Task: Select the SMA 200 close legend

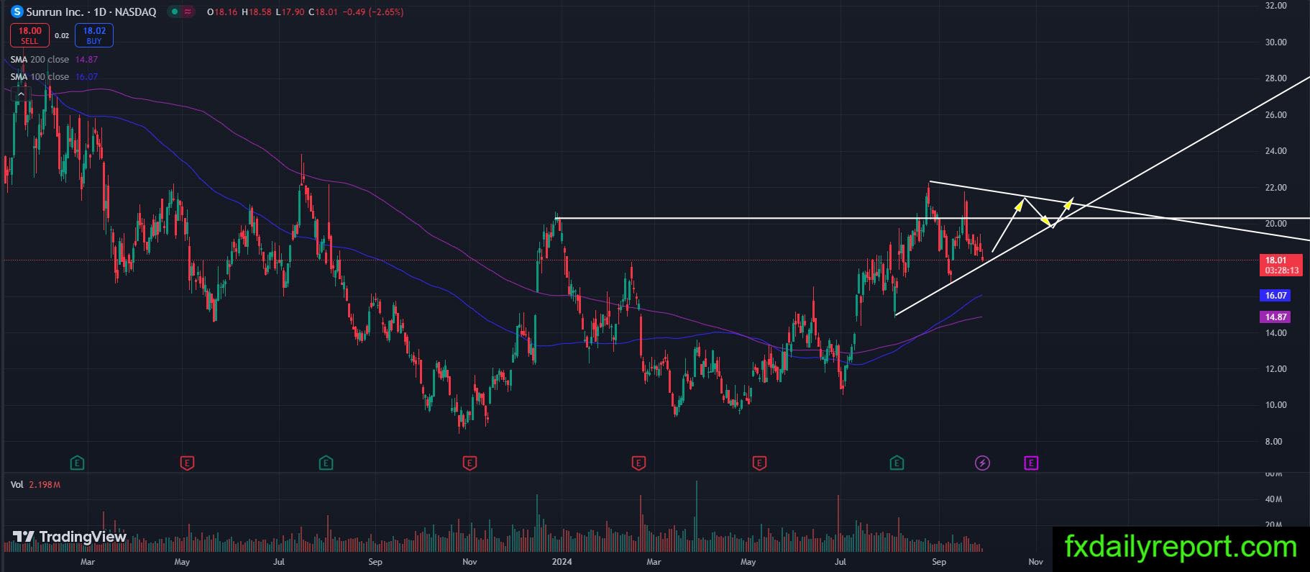Action: pyautogui.click(x=40, y=60)
